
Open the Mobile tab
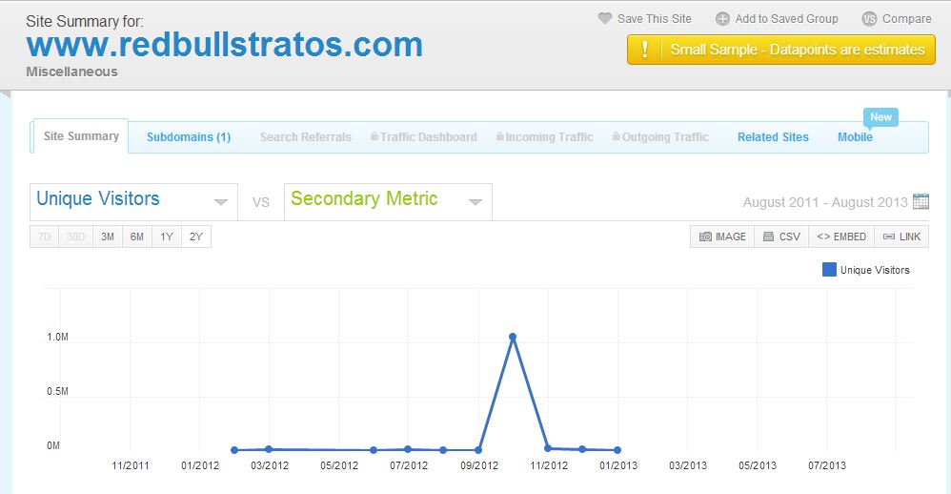pyautogui.click(x=855, y=137)
